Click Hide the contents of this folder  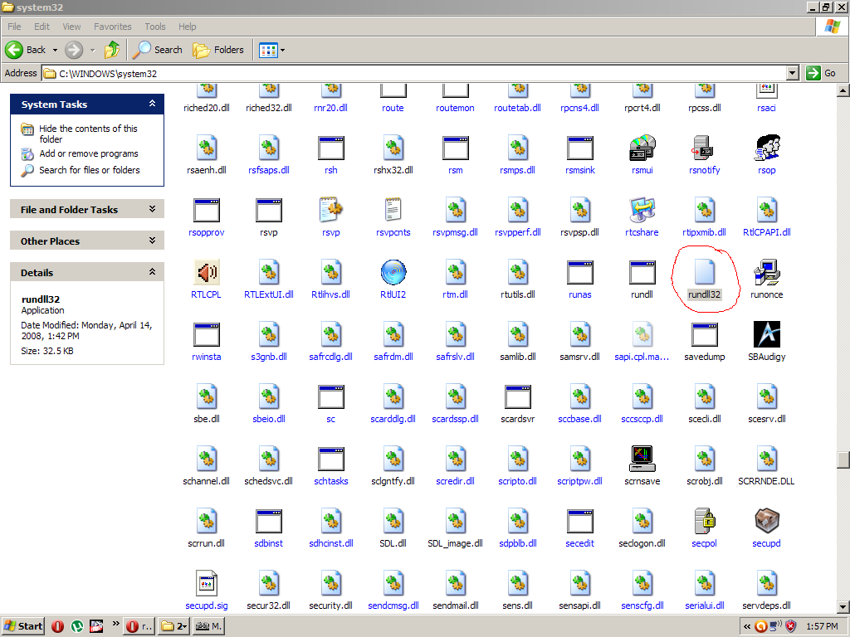(x=88, y=134)
